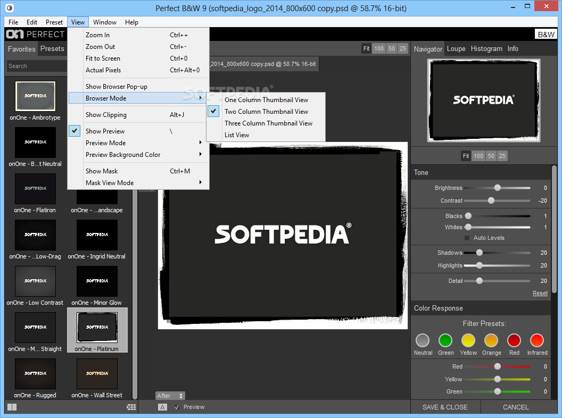Image resolution: width=562 pixels, height=418 pixels.
Task: Collapse the Tone panel header
Action: (x=481, y=172)
